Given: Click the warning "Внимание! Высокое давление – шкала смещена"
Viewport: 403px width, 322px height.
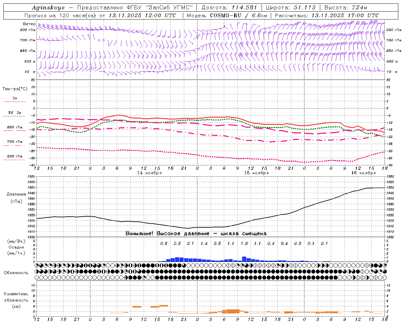Looking at the screenshot, I should tap(196, 233).
